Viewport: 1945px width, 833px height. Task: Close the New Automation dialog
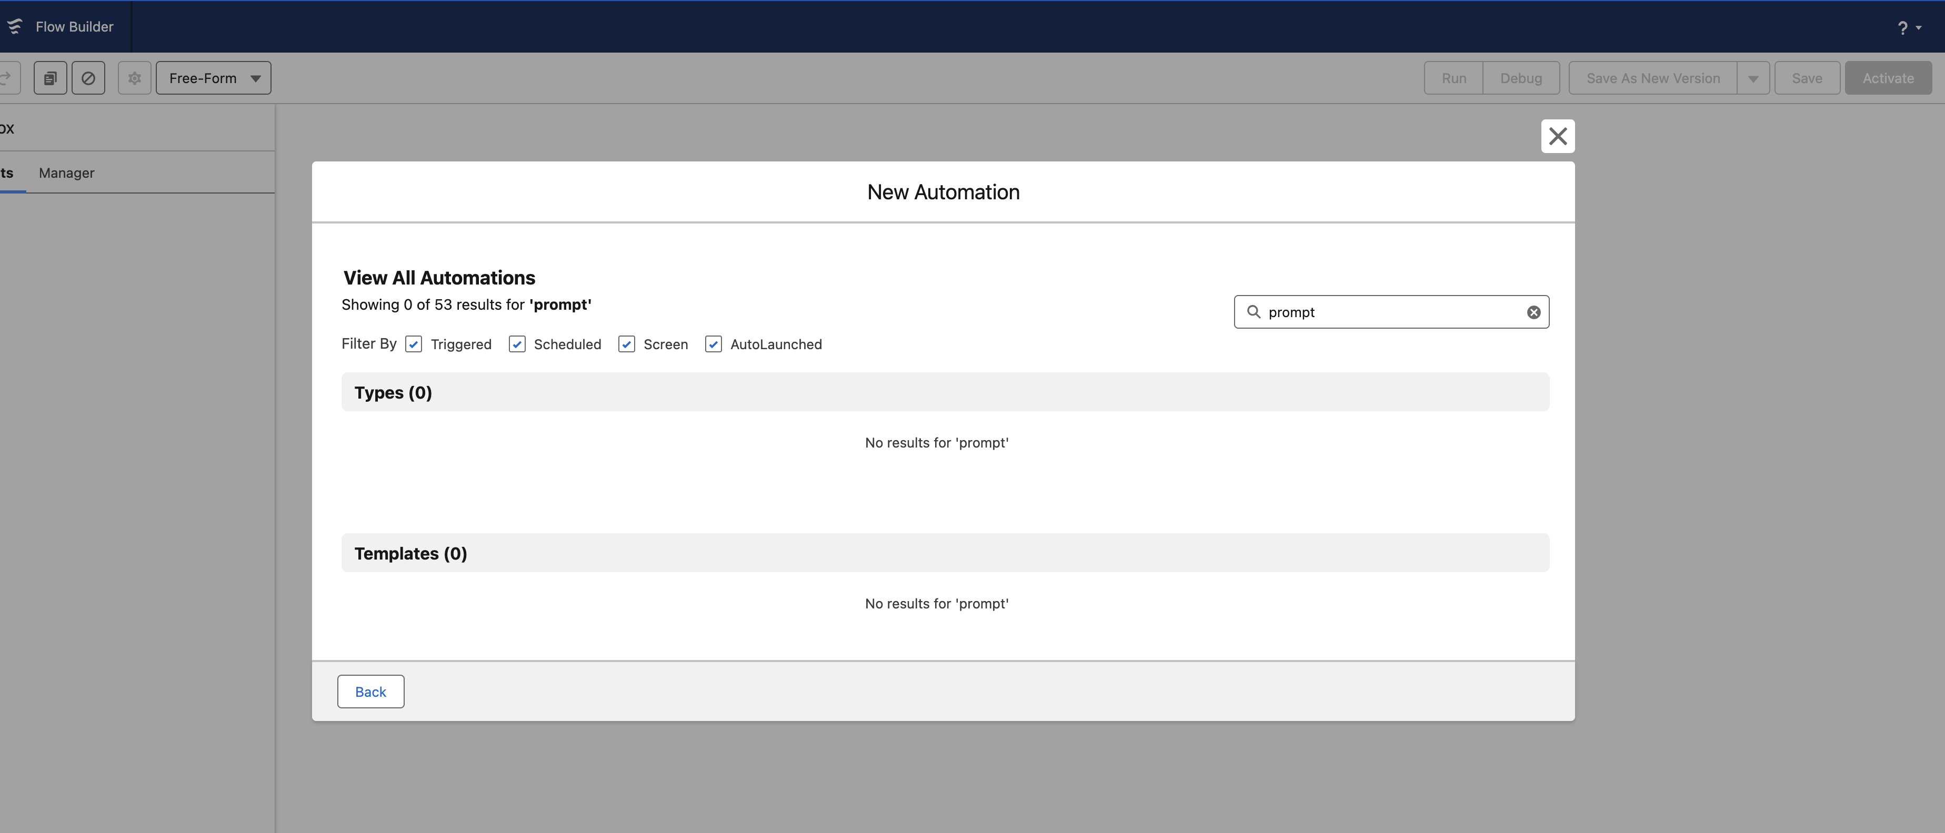coord(1558,137)
